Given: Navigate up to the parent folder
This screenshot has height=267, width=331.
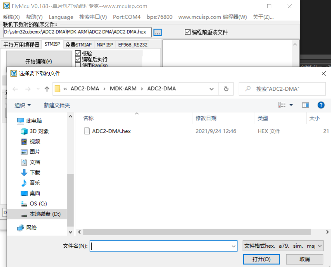Looking at the screenshot, I should pyautogui.click(x=47, y=89).
